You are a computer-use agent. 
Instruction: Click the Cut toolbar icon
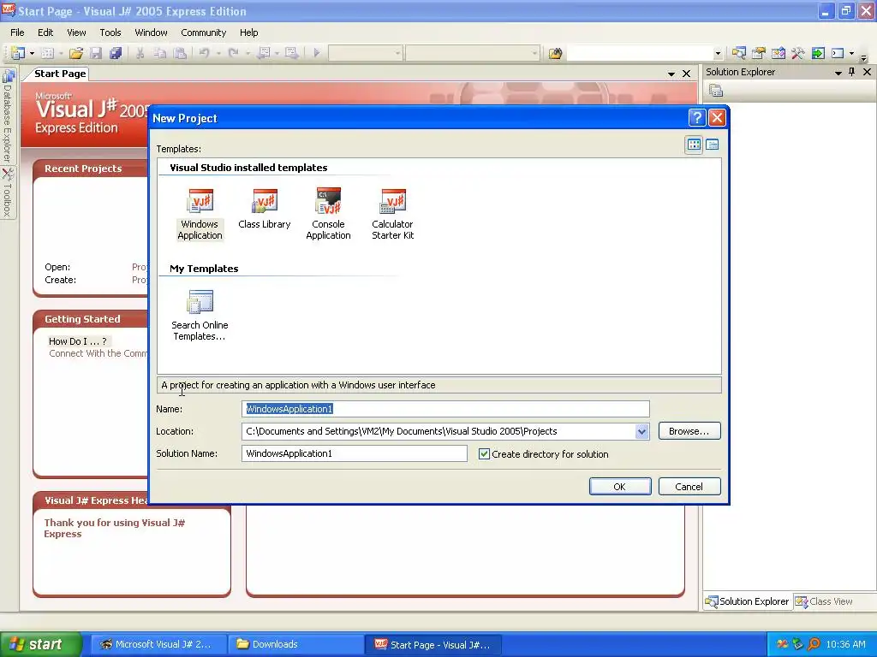(140, 53)
